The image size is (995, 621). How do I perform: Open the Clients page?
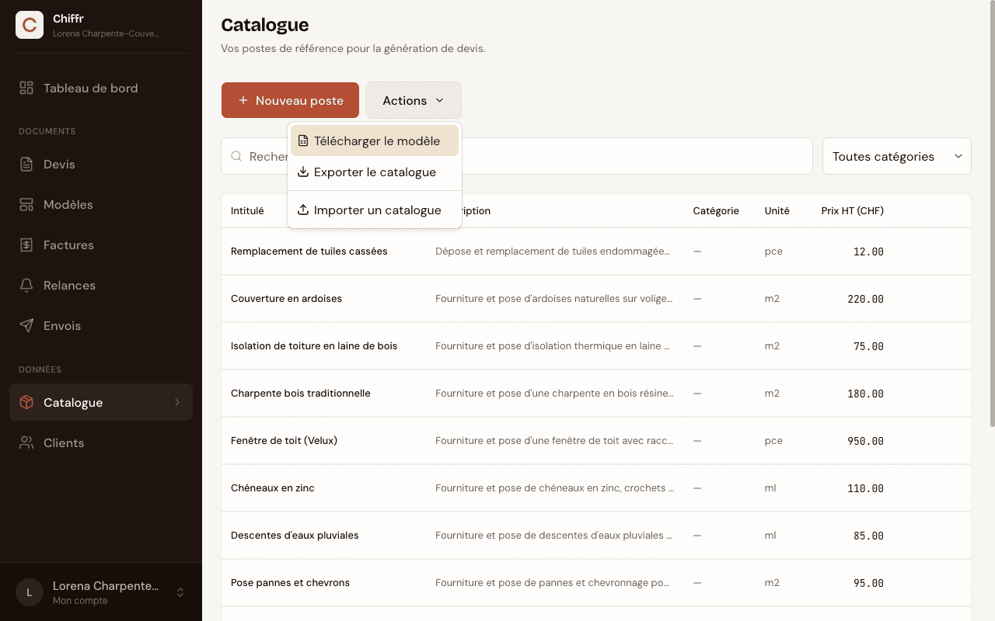pos(101,442)
